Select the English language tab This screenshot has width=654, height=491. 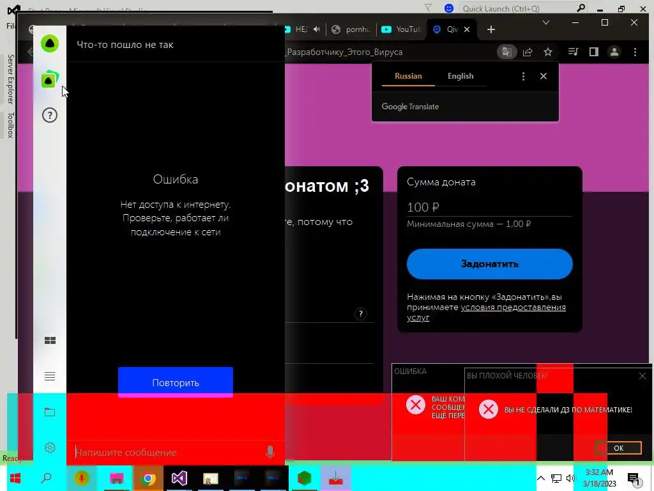(460, 76)
